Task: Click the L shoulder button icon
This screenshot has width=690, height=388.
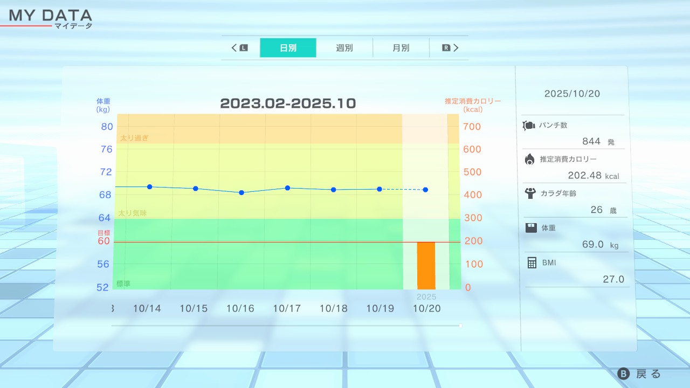Action: point(244,47)
